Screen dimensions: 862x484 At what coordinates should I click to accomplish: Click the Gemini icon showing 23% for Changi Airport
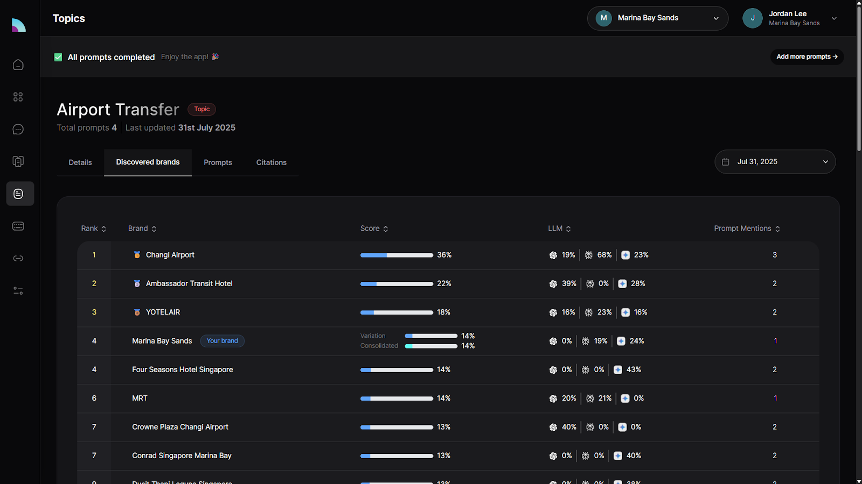[x=625, y=255]
